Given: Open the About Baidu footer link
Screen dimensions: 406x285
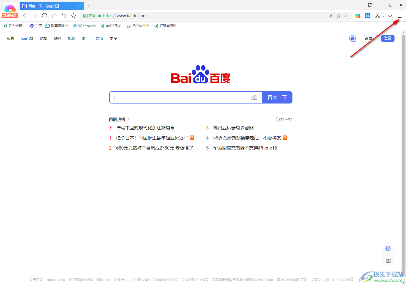Looking at the screenshot, I should click(56, 280).
